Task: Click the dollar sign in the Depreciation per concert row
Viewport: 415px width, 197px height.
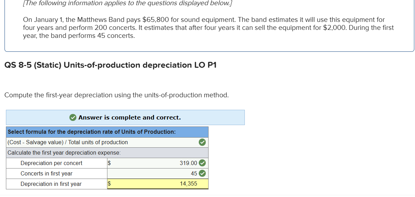Action: coord(109,163)
